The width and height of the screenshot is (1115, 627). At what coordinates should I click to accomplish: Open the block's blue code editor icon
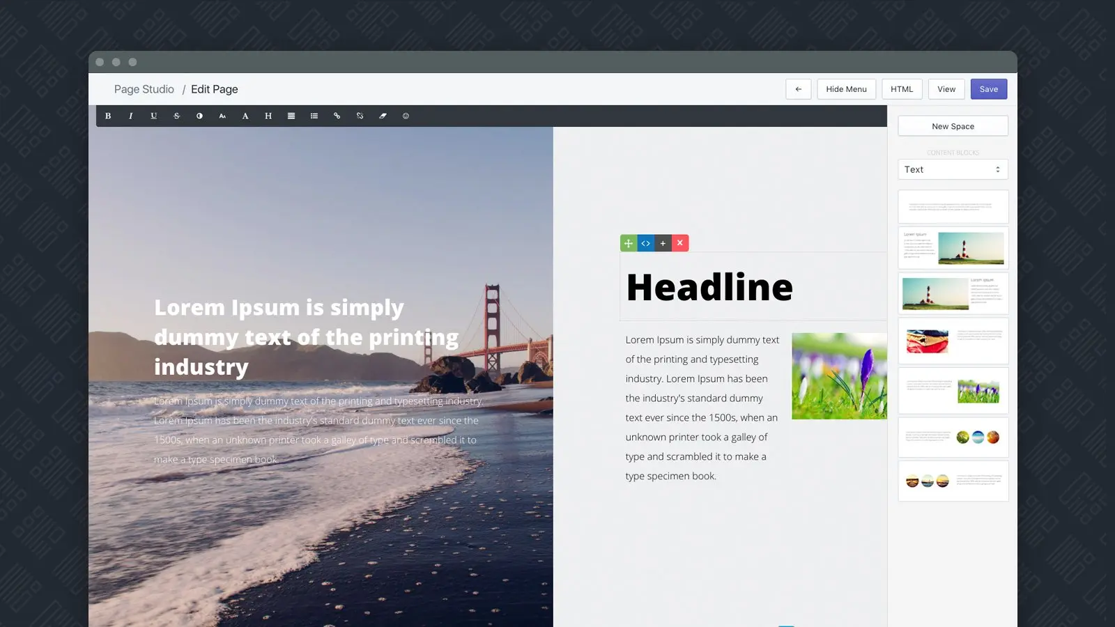click(x=646, y=243)
